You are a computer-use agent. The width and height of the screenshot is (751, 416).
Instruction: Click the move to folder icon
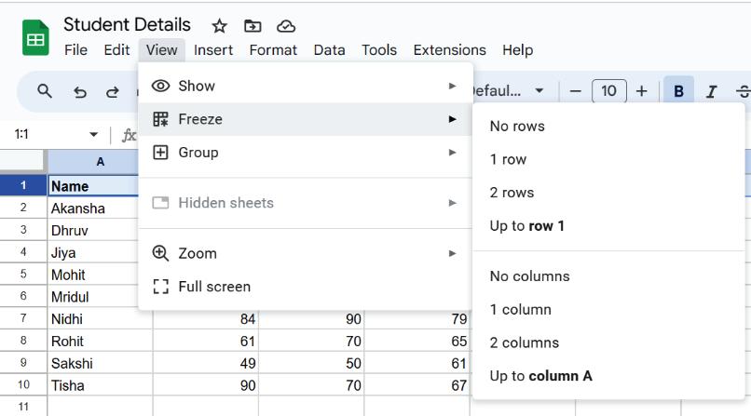253,26
